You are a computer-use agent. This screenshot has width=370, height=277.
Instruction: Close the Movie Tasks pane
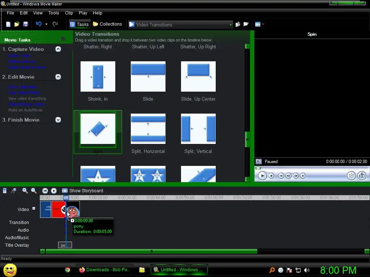click(x=63, y=39)
